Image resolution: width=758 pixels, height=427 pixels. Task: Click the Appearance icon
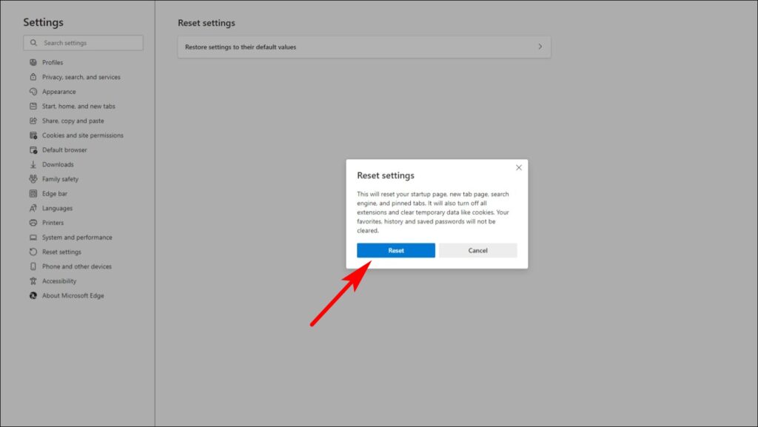pos(33,91)
